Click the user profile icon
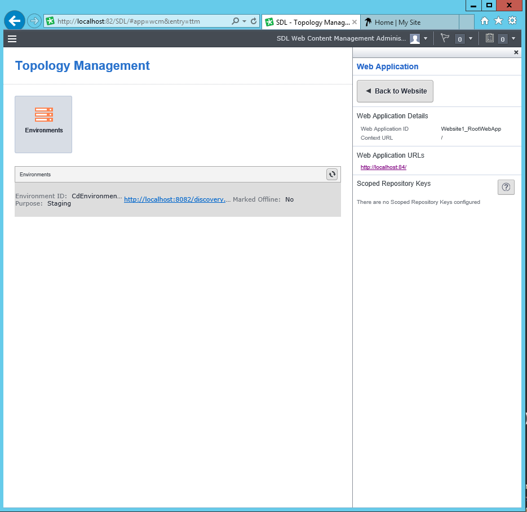Viewport: 527px width, 512px height. coord(415,39)
